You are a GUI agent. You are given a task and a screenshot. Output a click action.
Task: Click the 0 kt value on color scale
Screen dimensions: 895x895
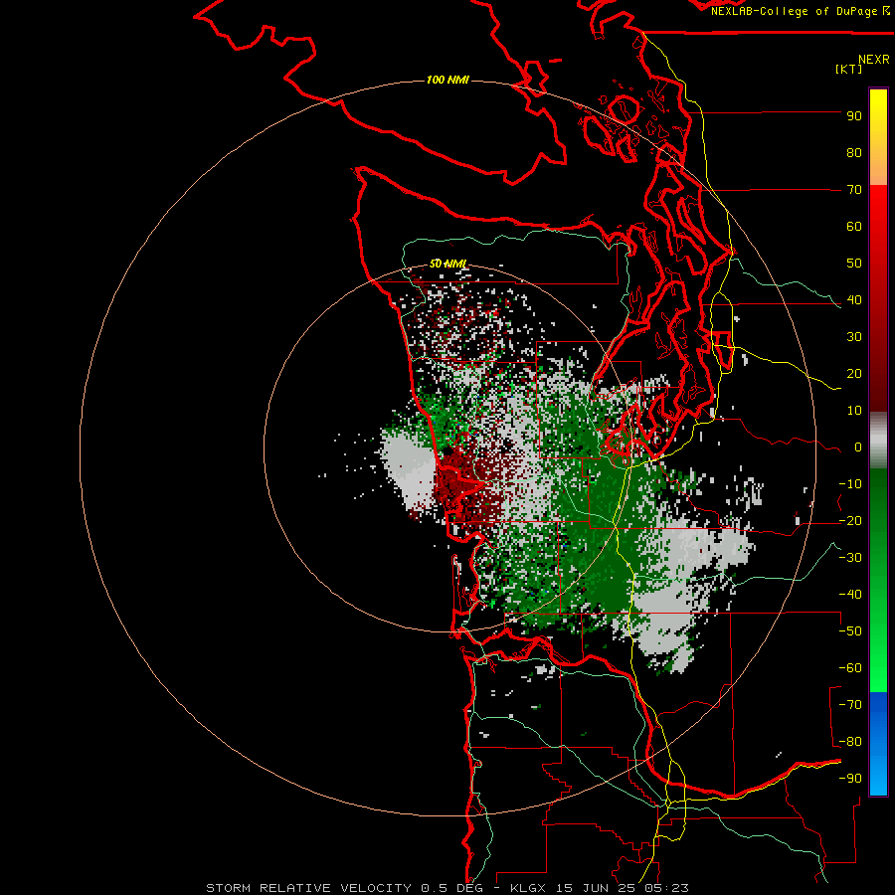click(x=858, y=447)
